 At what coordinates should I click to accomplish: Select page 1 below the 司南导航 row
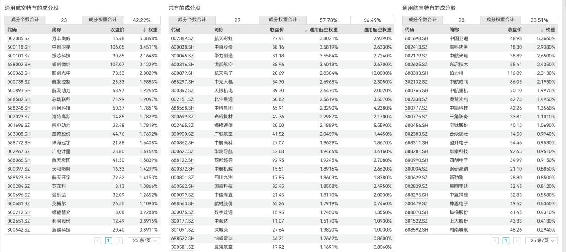[506, 240]
